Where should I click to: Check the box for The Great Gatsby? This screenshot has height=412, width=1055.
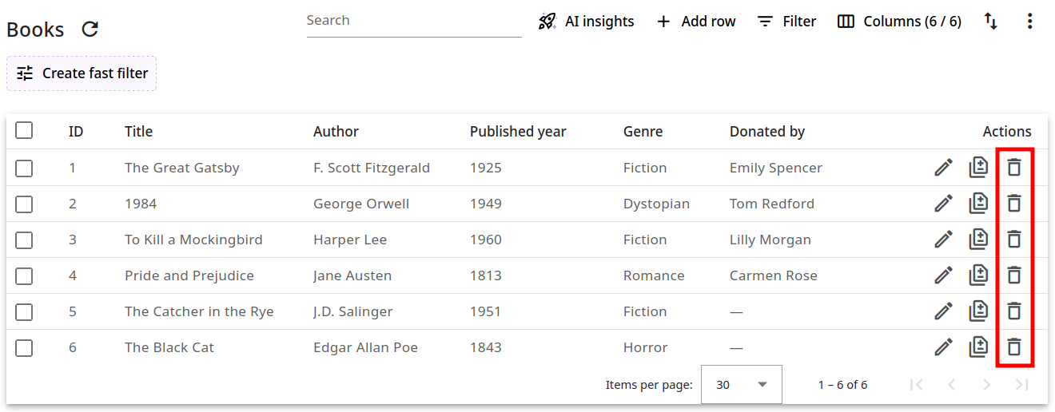tap(24, 168)
